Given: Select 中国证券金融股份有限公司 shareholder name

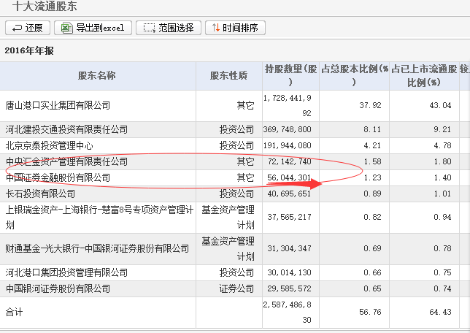Looking at the screenshot, I should pyautogui.click(x=58, y=178).
